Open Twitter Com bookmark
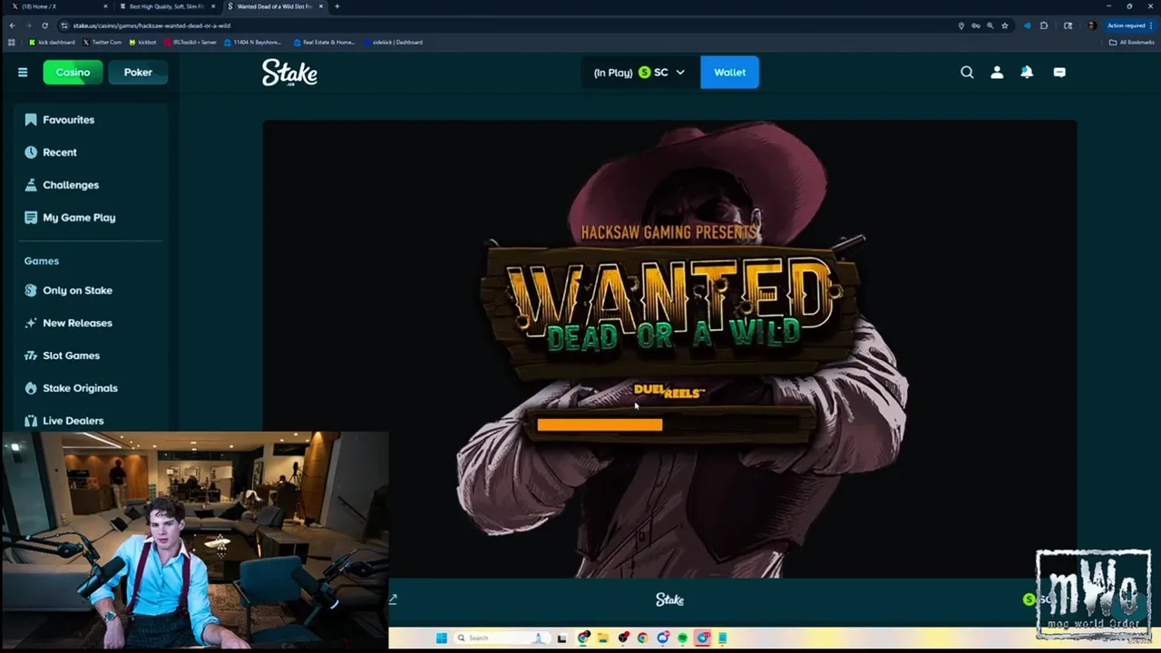The height and width of the screenshot is (653, 1161). 102,42
